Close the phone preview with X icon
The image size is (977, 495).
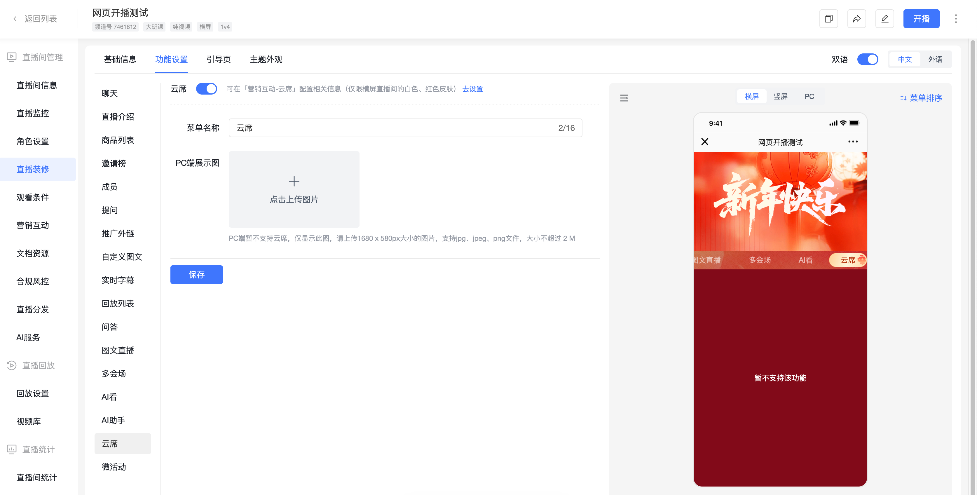705,142
